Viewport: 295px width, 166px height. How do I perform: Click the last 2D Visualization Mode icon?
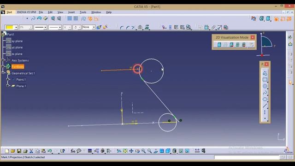click(251, 45)
